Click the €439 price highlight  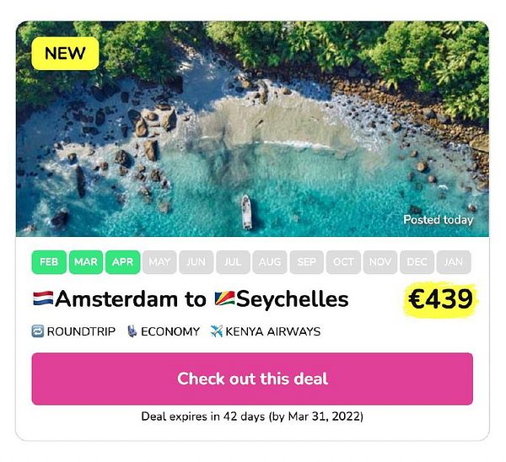[440, 299]
